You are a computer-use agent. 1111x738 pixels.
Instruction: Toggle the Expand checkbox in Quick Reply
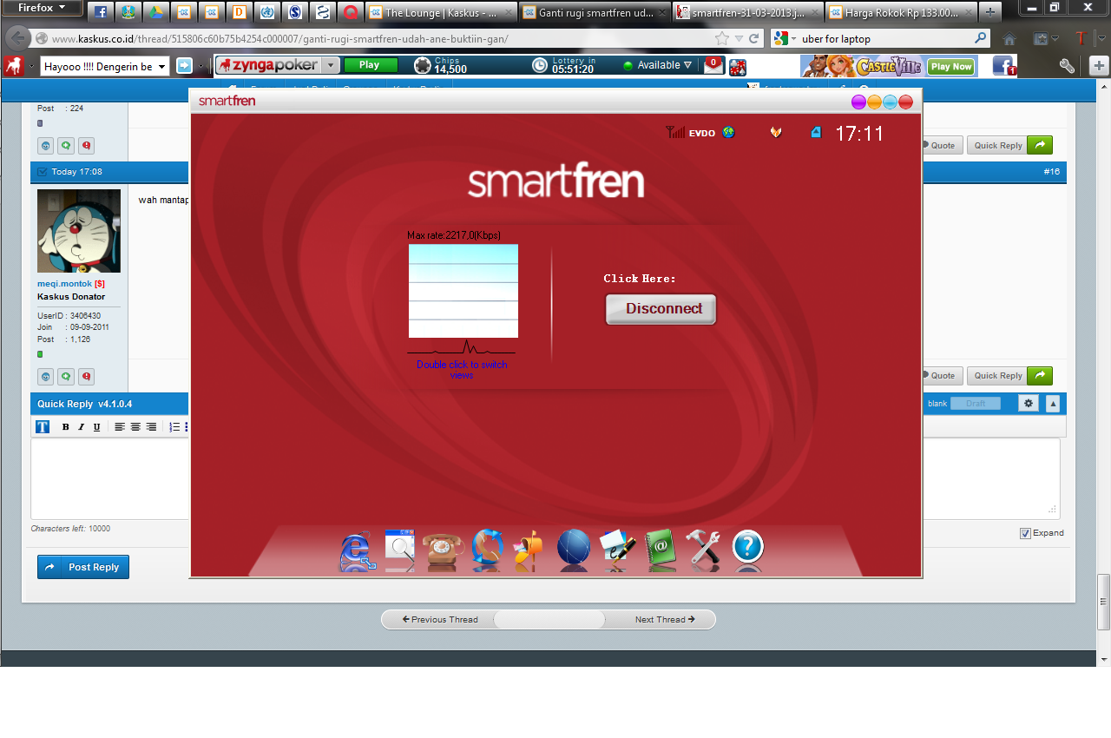pos(1025,533)
